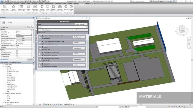Expand the Leather Red (Chair Cushions) row
193x108 pixels.
pyautogui.click(x=40, y=59)
